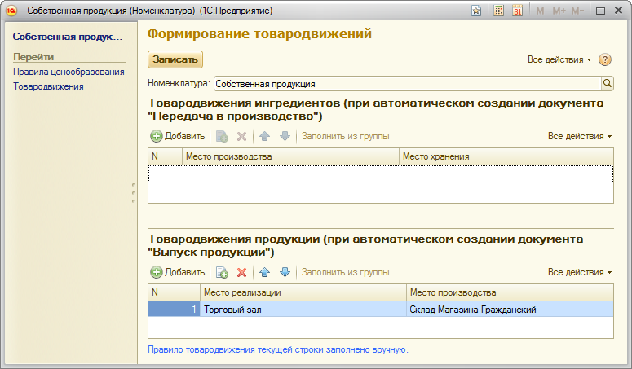Go to Правила ценообразования link
The image size is (632, 369).
(69, 72)
